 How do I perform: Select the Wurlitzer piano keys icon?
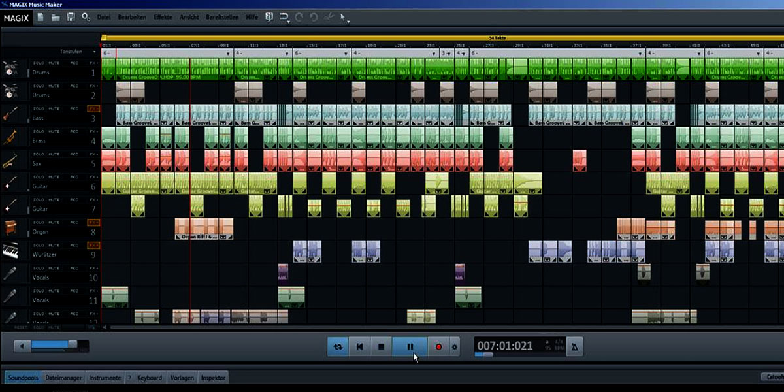[10, 252]
